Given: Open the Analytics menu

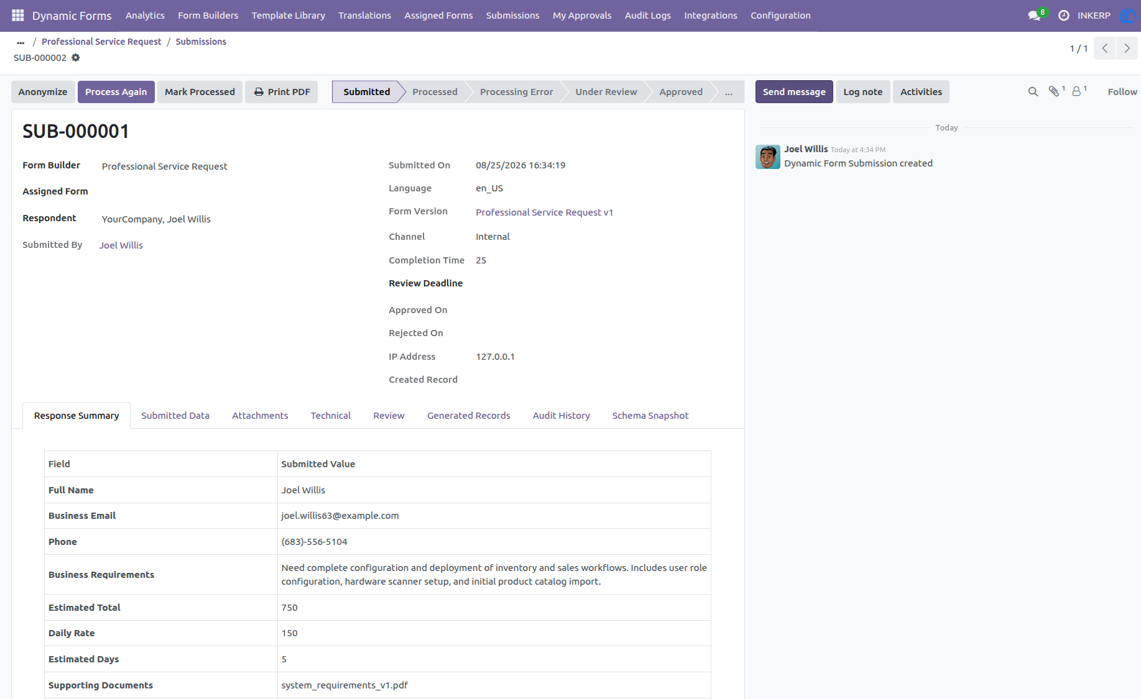Looking at the screenshot, I should (145, 16).
